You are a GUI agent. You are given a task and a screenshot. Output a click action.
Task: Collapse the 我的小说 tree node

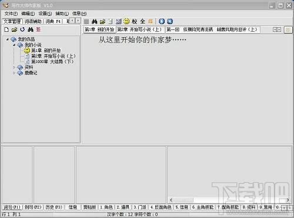point(14,45)
